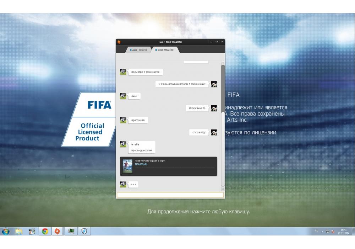Screen dimensions: 355x249
Task: Launch Media Player Classic from the taskbar
Action: point(32,232)
